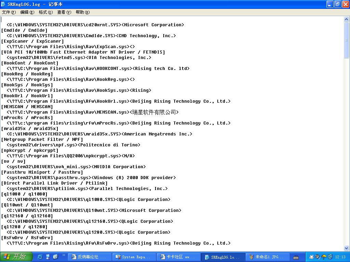Click the [RsFwDrv / RsFwDrv] line

click(x=27, y=238)
